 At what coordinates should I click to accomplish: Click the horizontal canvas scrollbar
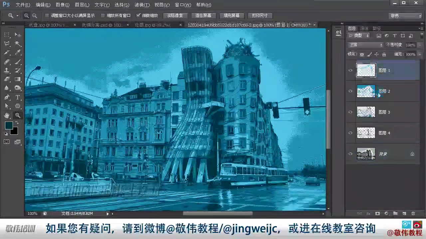[x=217, y=214]
